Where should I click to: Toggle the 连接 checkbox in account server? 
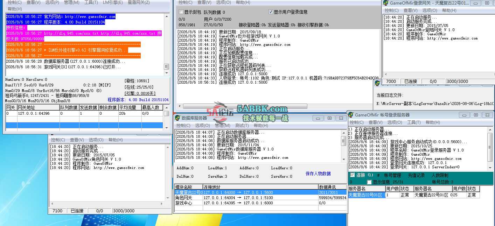coord(353,175)
